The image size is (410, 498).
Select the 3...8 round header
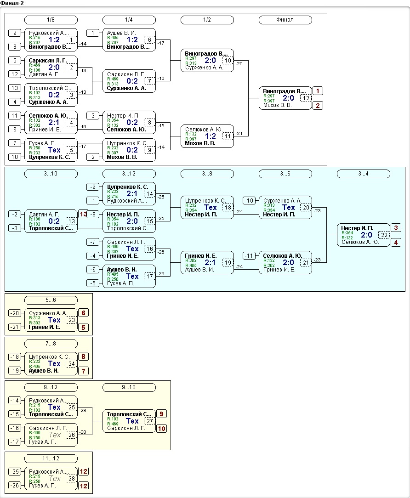click(207, 174)
